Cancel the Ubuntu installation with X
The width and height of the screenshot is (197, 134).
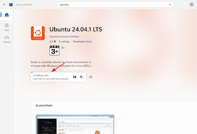81,77
